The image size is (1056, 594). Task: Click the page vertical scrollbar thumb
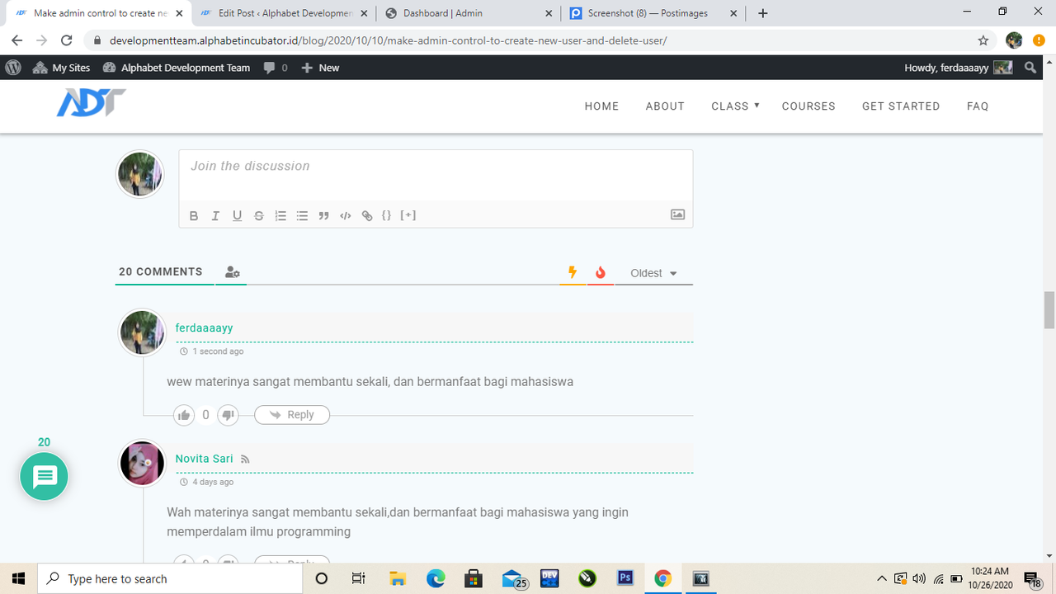[1049, 310]
